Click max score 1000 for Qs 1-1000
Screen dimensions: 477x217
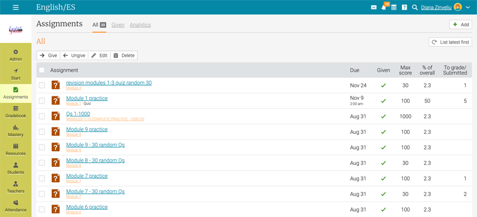point(405,117)
